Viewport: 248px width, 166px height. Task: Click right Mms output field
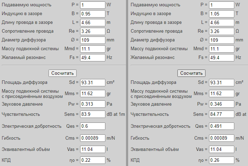coord(221,94)
